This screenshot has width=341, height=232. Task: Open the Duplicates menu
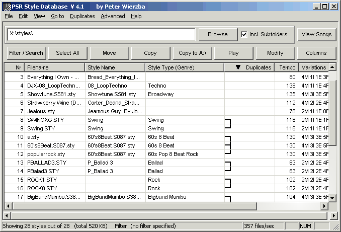click(82, 16)
